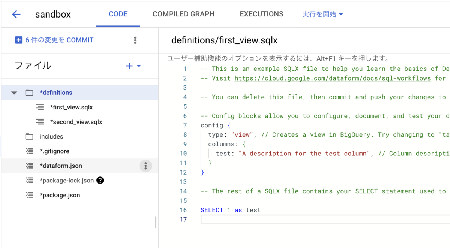Click the file panel vertical scrollbar
Screen dimensions: 450x248
tap(156, 222)
